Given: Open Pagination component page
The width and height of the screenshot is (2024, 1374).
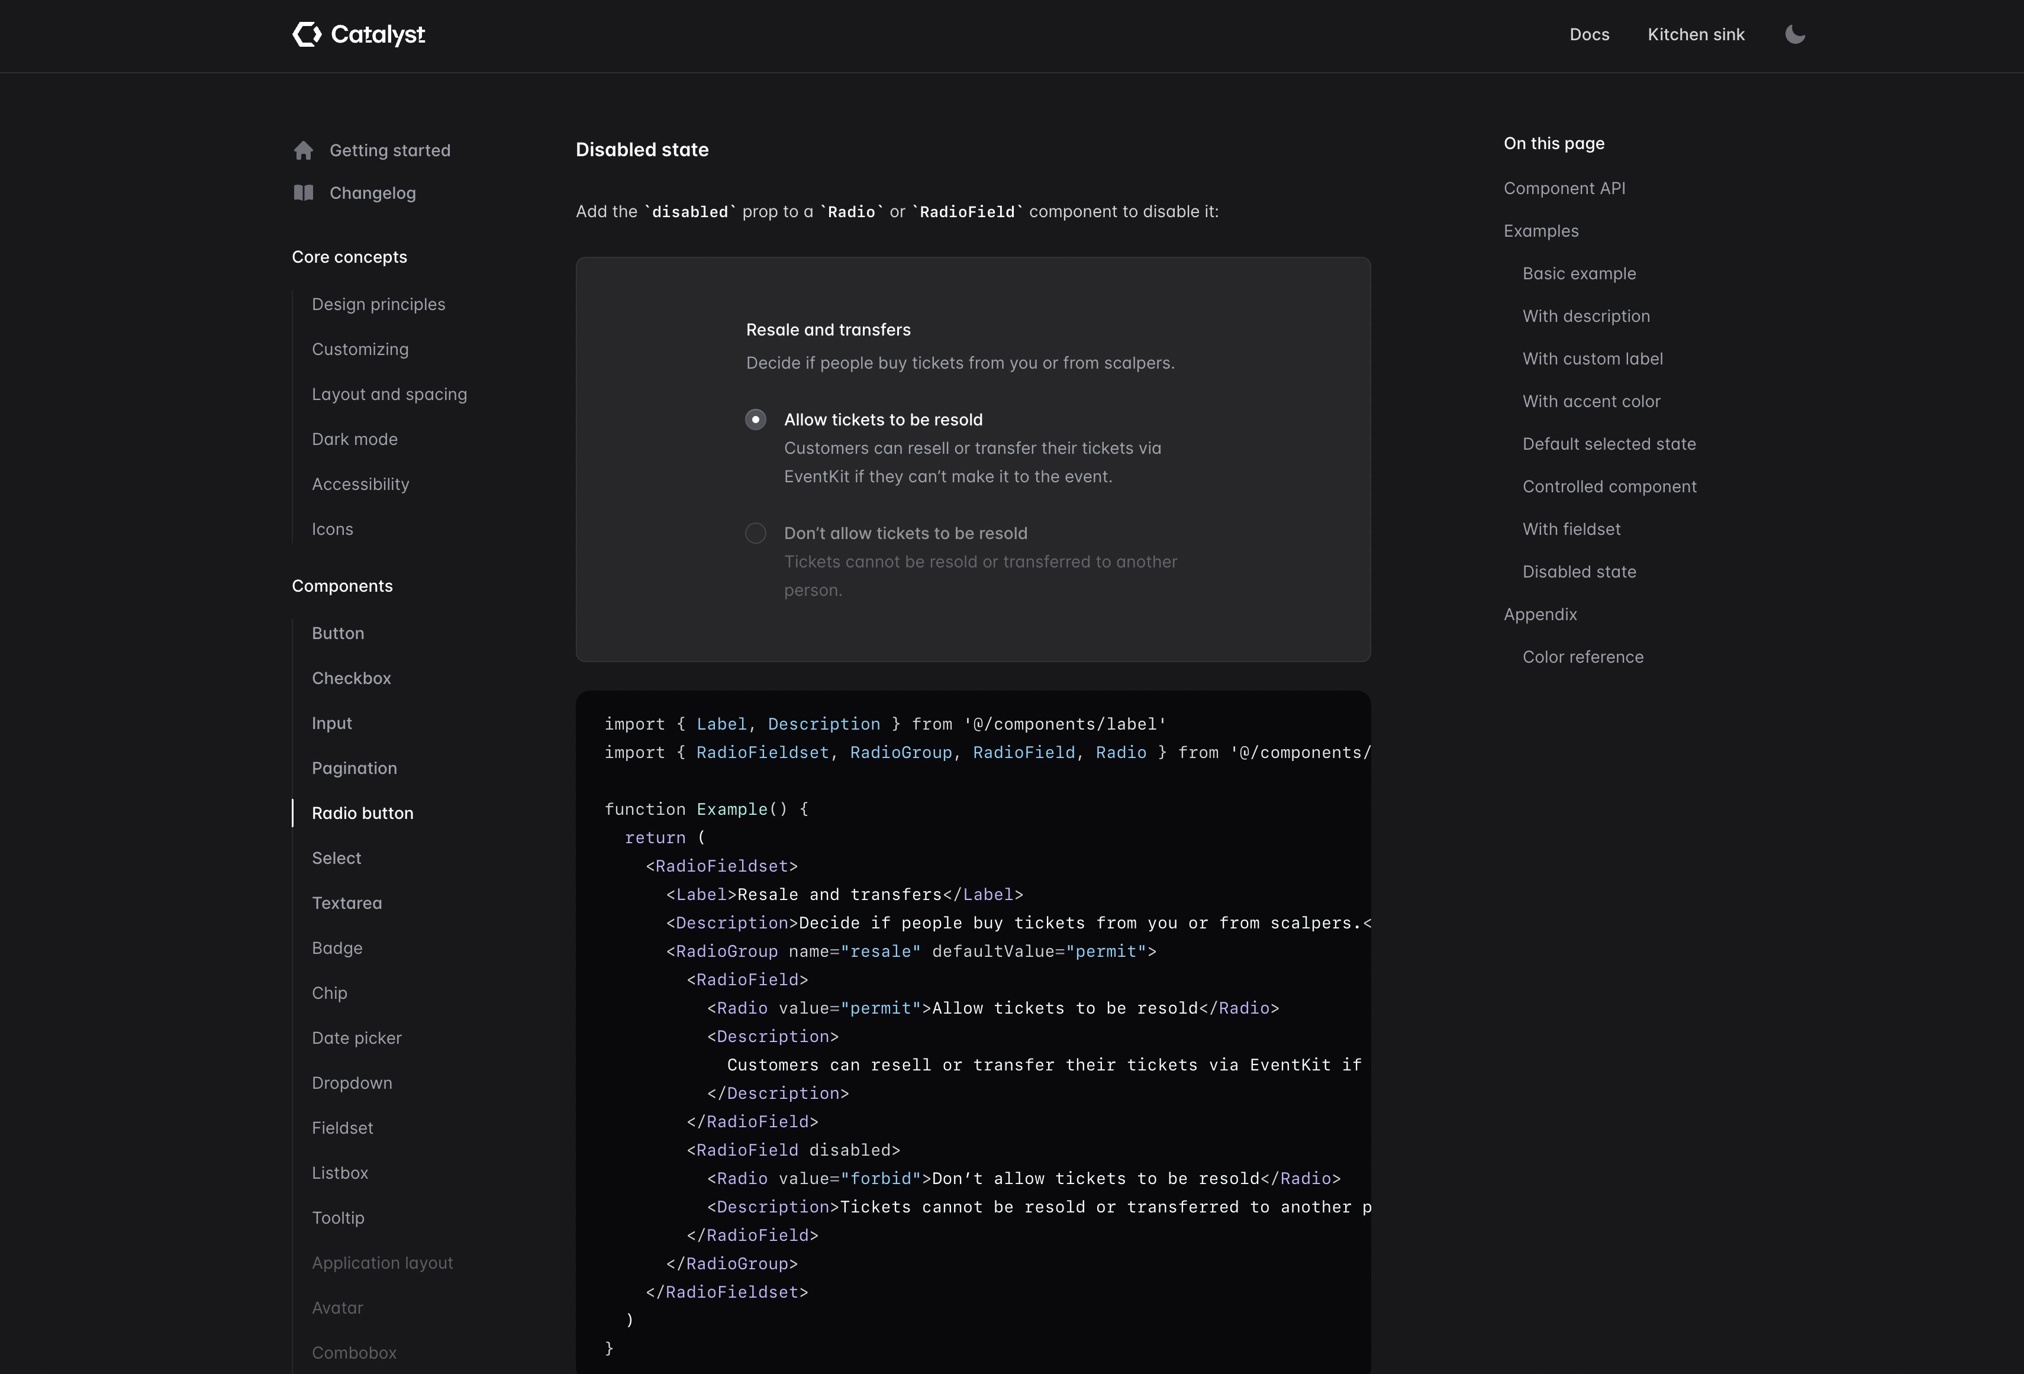Looking at the screenshot, I should [354, 769].
